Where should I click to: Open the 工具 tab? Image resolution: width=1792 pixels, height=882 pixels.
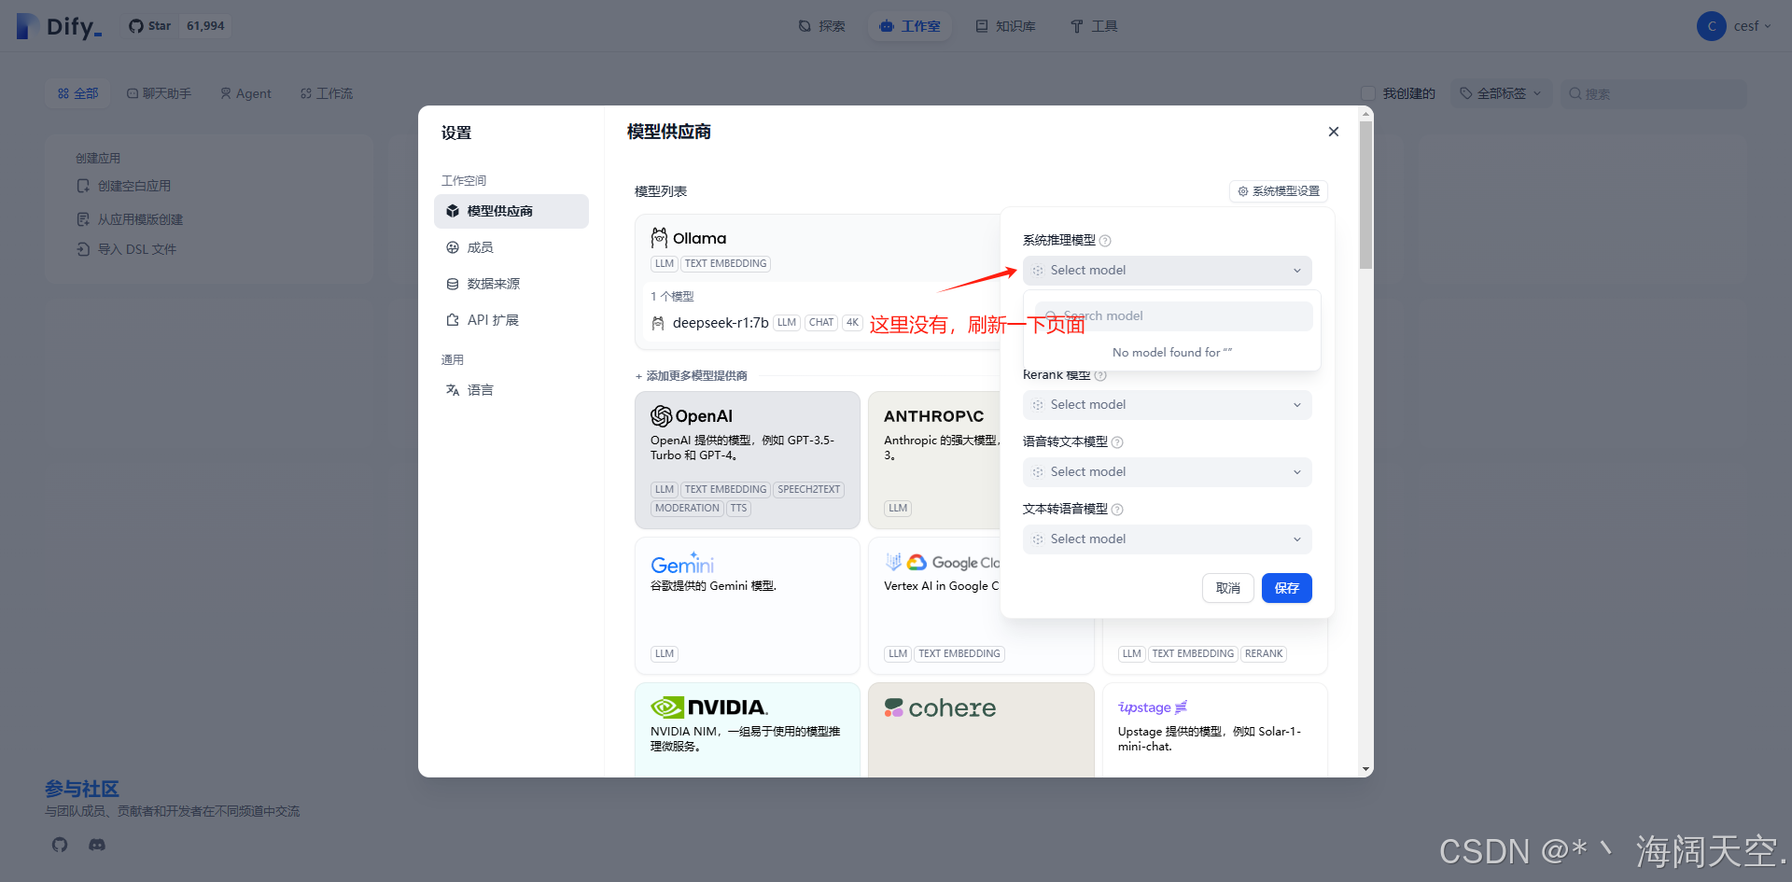1094,26
